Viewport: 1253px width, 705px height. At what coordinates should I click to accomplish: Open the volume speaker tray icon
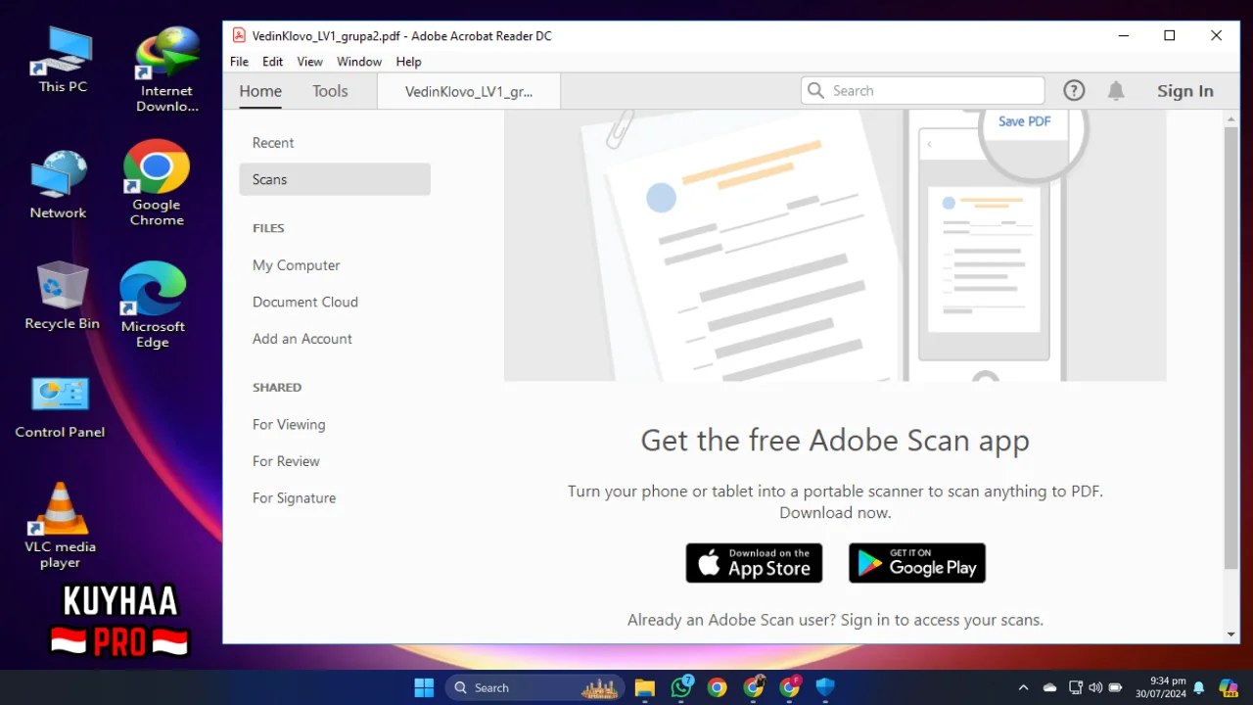pyautogui.click(x=1094, y=687)
